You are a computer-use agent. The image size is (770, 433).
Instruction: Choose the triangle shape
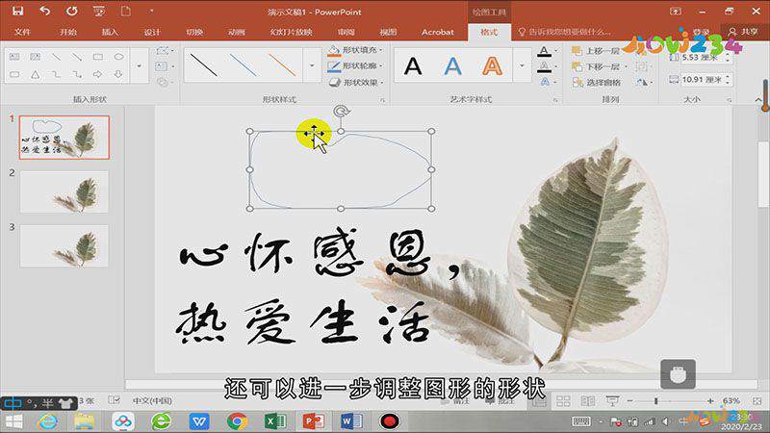(x=36, y=75)
